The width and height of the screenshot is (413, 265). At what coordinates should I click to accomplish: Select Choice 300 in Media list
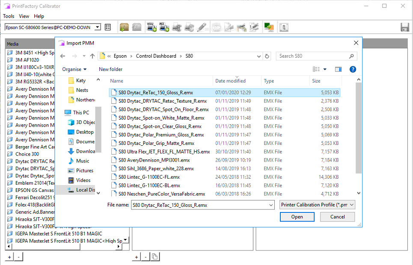27,154
